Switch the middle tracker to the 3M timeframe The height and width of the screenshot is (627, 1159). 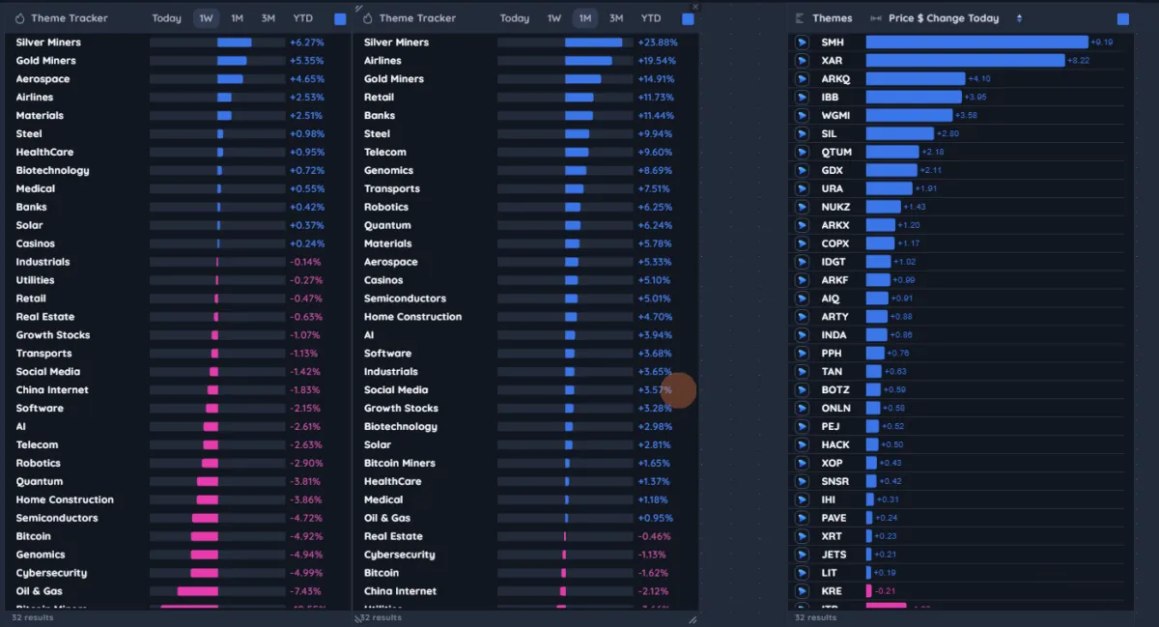(616, 17)
